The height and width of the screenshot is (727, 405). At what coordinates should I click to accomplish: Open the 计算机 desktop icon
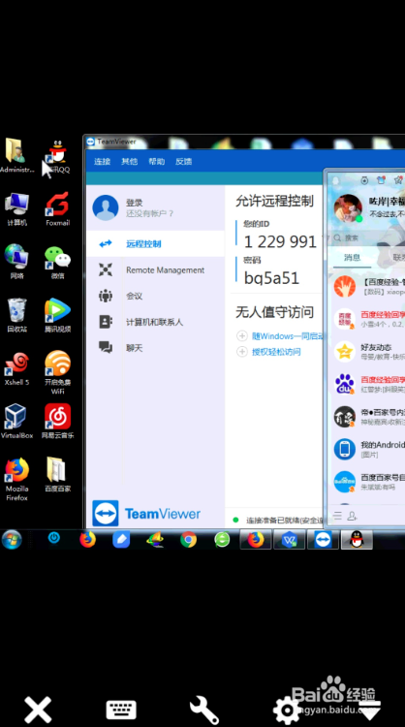[x=16, y=208]
